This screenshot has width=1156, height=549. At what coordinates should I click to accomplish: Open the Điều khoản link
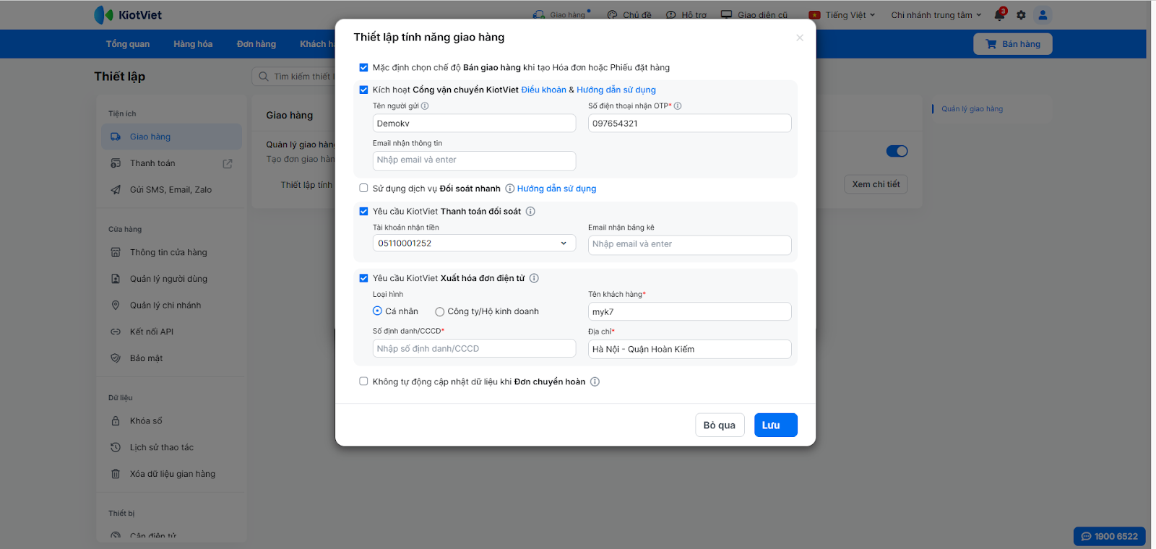coord(544,90)
